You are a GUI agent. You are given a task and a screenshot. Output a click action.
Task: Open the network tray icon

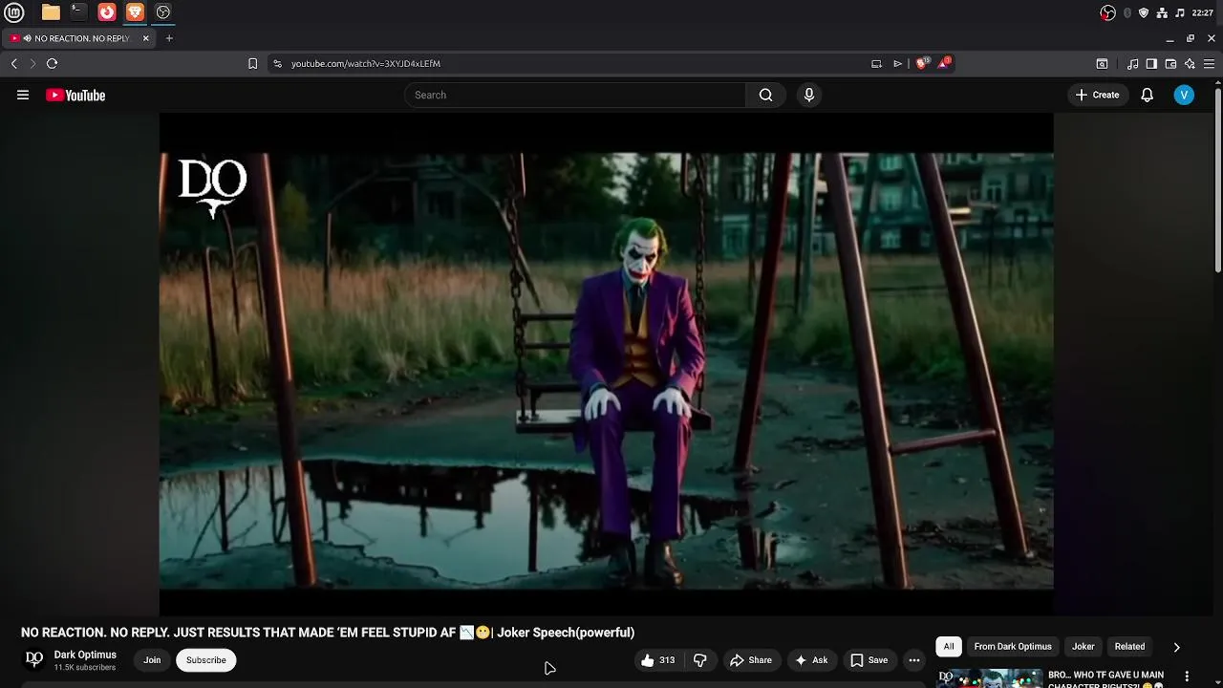(x=1162, y=12)
